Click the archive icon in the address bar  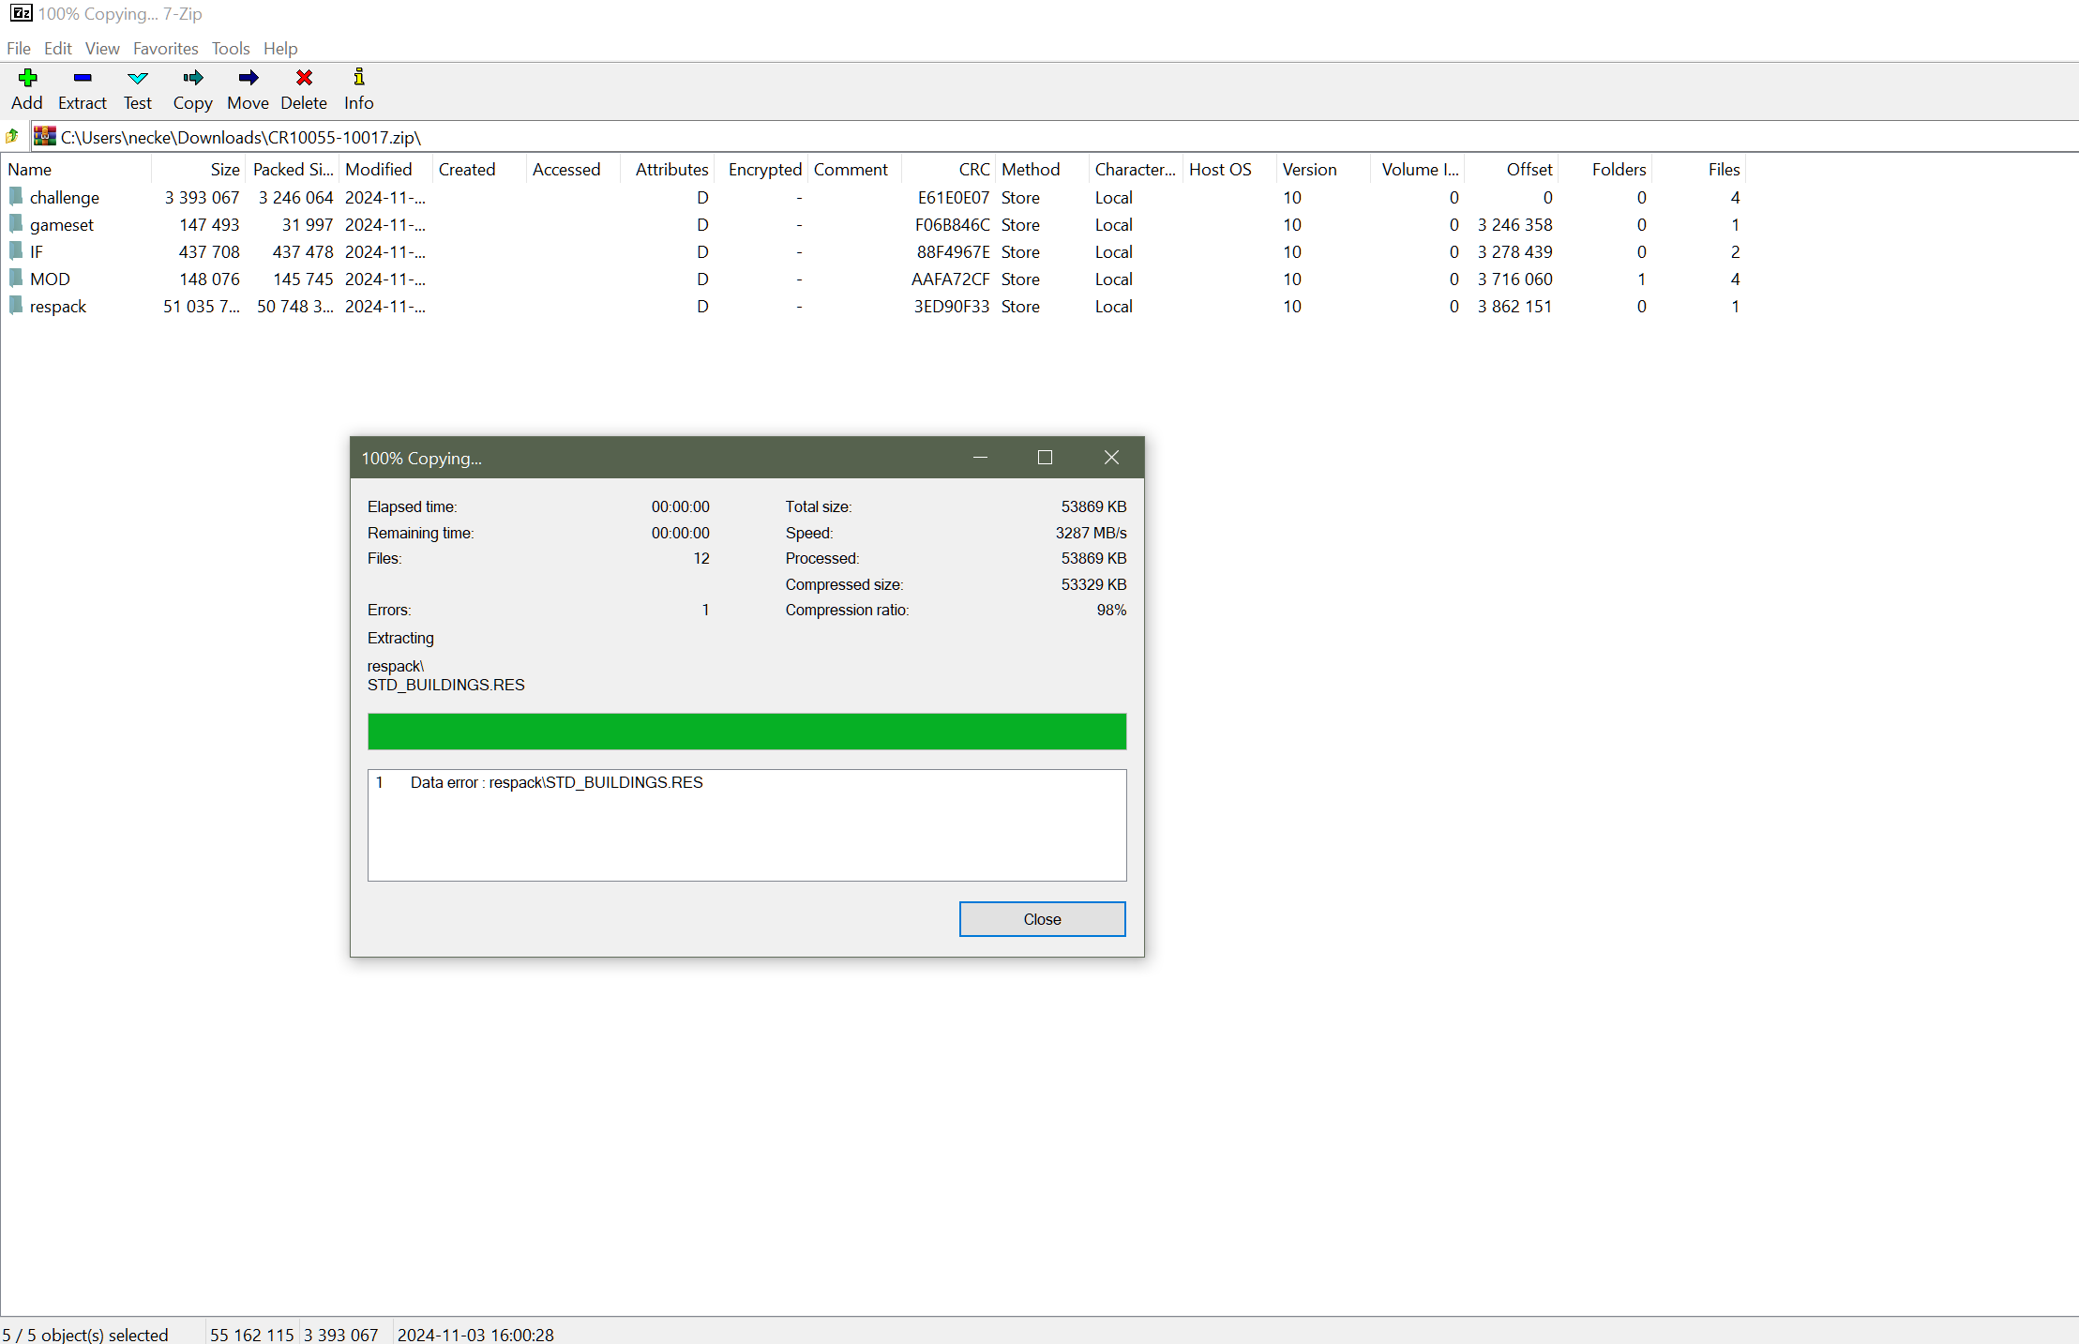point(45,137)
